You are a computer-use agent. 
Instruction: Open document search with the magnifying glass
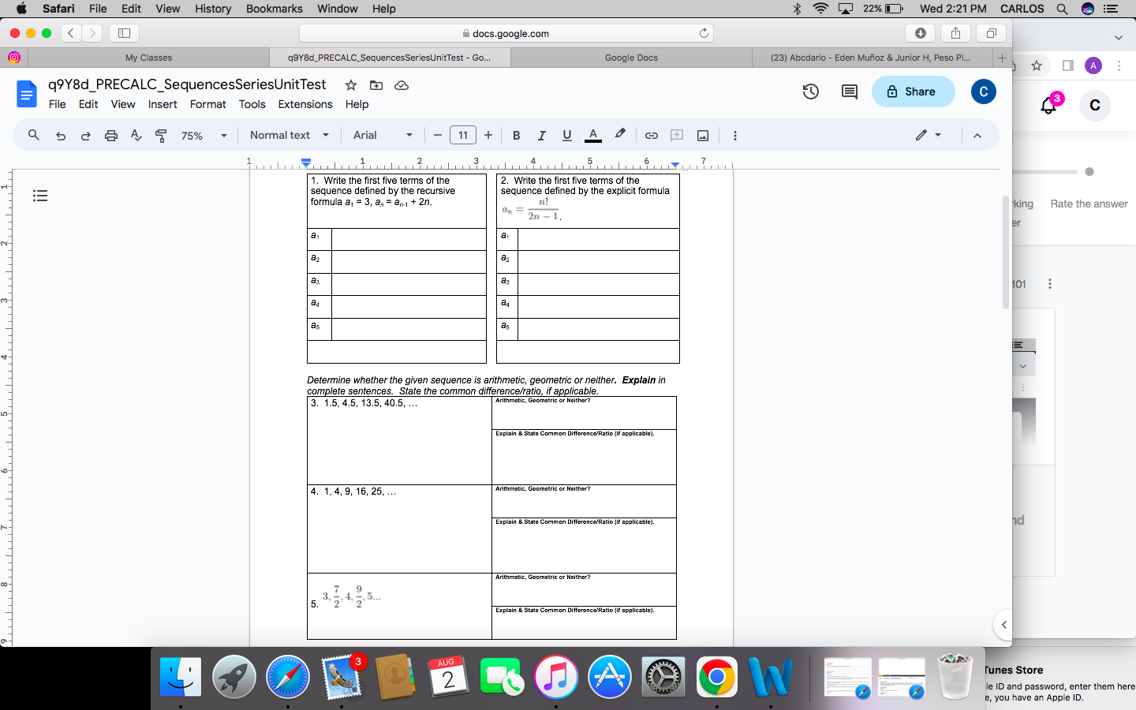click(x=32, y=135)
